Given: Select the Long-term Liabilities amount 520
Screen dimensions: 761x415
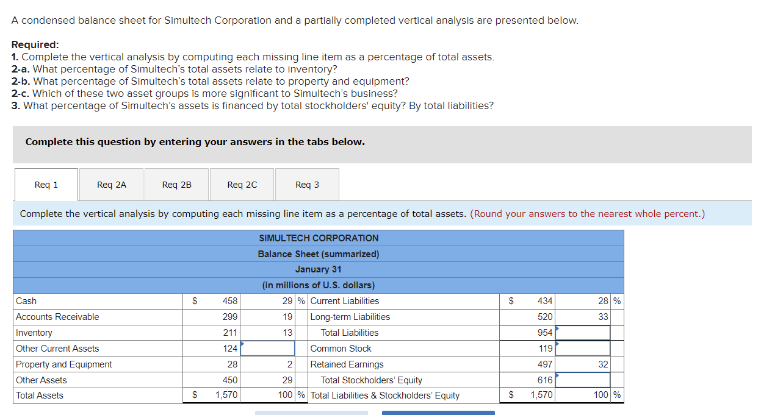Looking at the screenshot, I should 545,317.
